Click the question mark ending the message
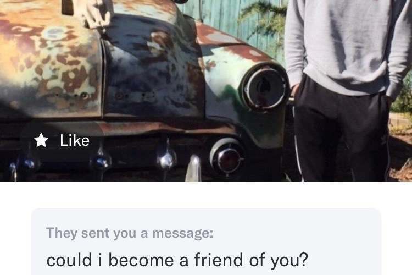The image size is (412, 275). coord(303,260)
